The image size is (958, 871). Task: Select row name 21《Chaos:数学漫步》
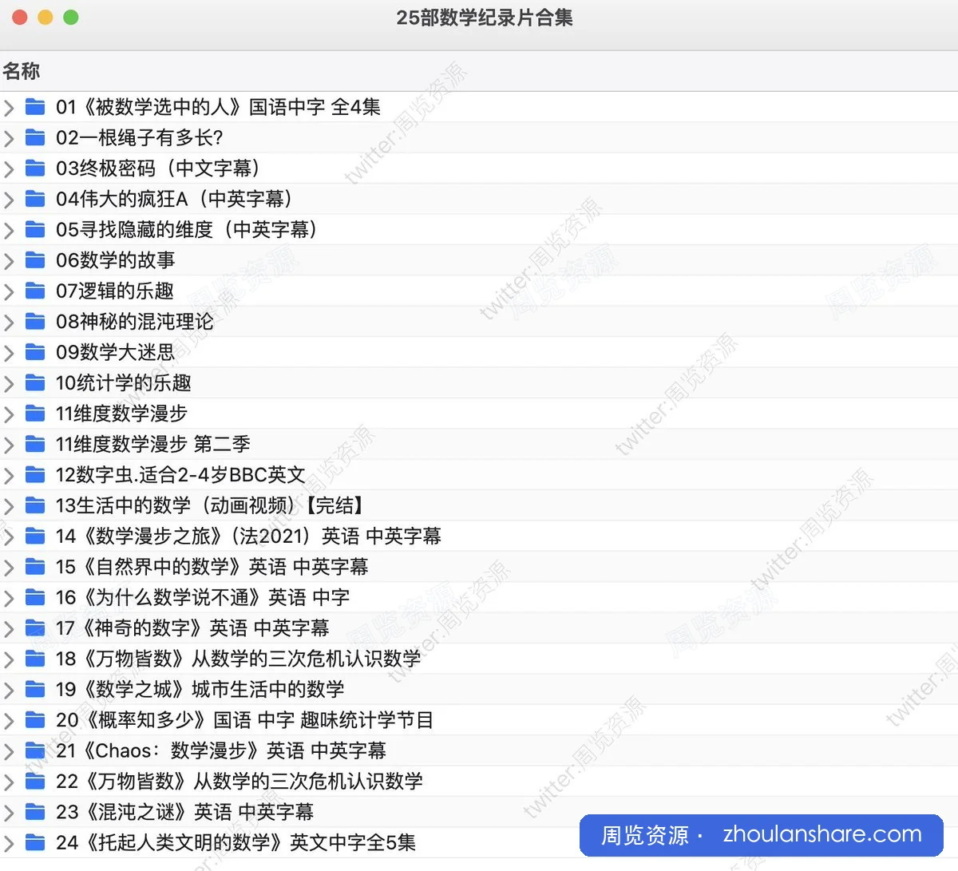pos(221,750)
